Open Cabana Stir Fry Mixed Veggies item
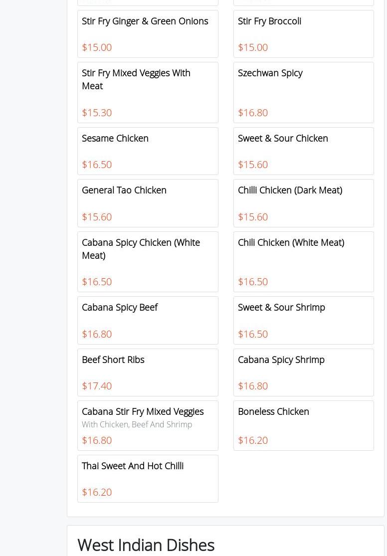387x556 pixels. (x=143, y=412)
